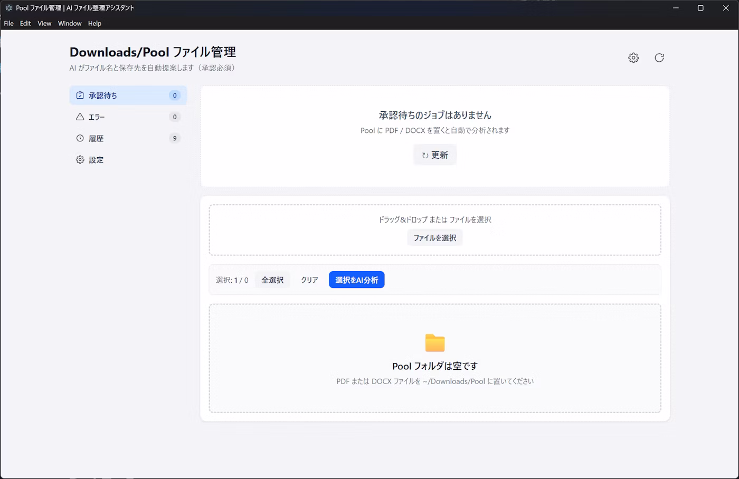
Task: Click the ファイルを選択 button
Action: click(x=435, y=238)
